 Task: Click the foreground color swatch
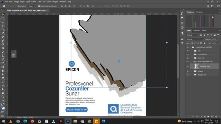click(x=2, y=107)
